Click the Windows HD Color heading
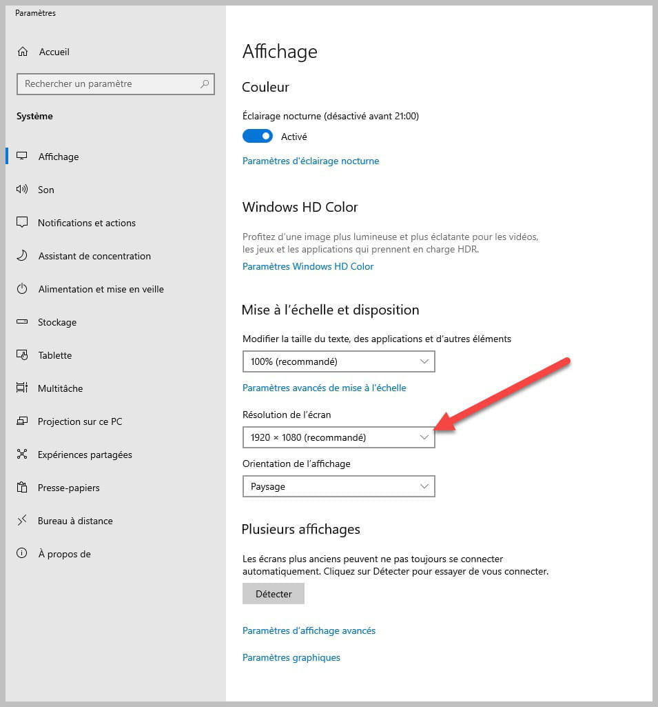This screenshot has width=658, height=707. coord(300,207)
